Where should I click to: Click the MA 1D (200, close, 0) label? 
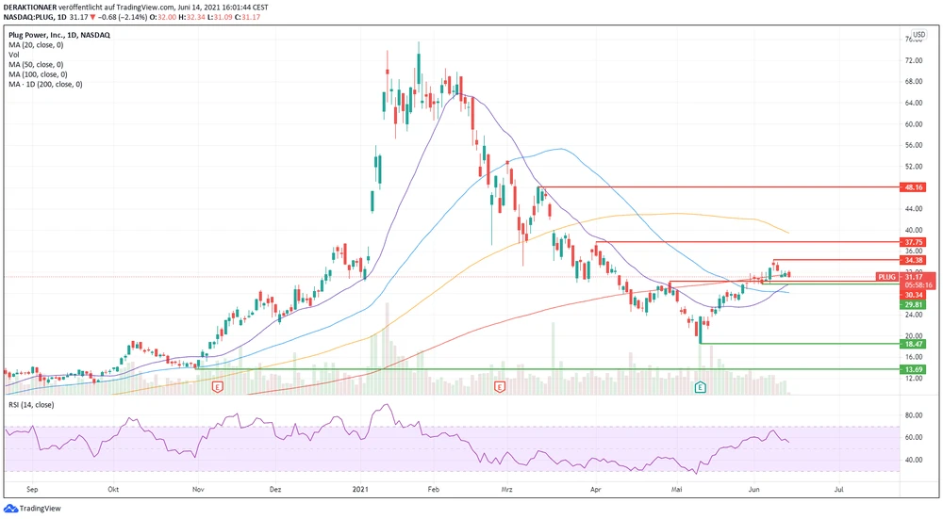click(44, 85)
